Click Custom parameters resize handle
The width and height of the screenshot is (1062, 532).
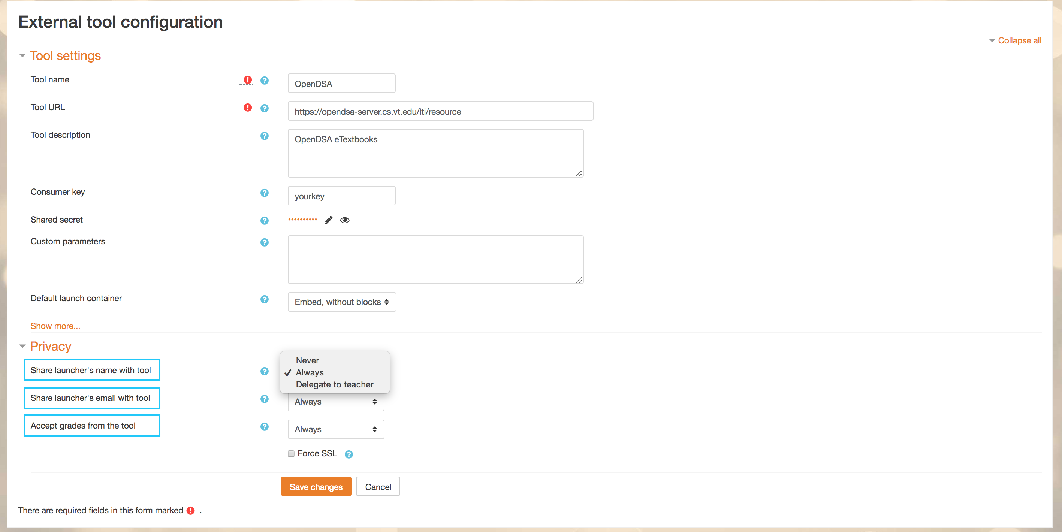(x=579, y=280)
